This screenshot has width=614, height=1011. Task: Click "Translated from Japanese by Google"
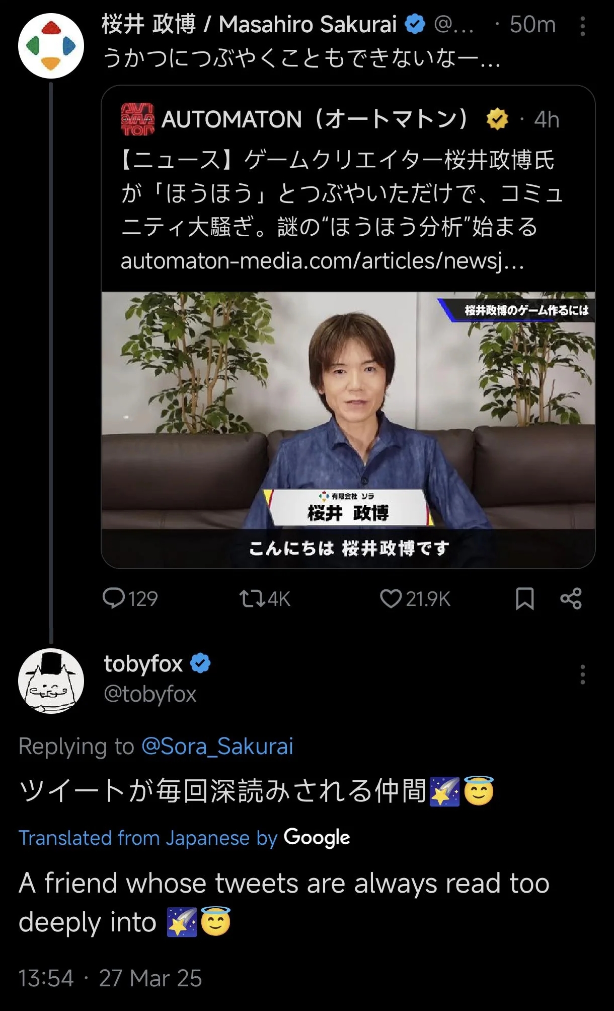click(x=184, y=838)
